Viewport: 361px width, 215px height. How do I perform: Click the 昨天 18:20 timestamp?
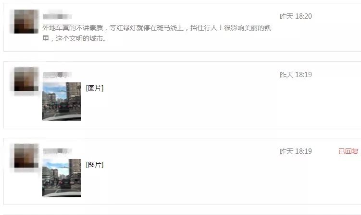click(296, 16)
